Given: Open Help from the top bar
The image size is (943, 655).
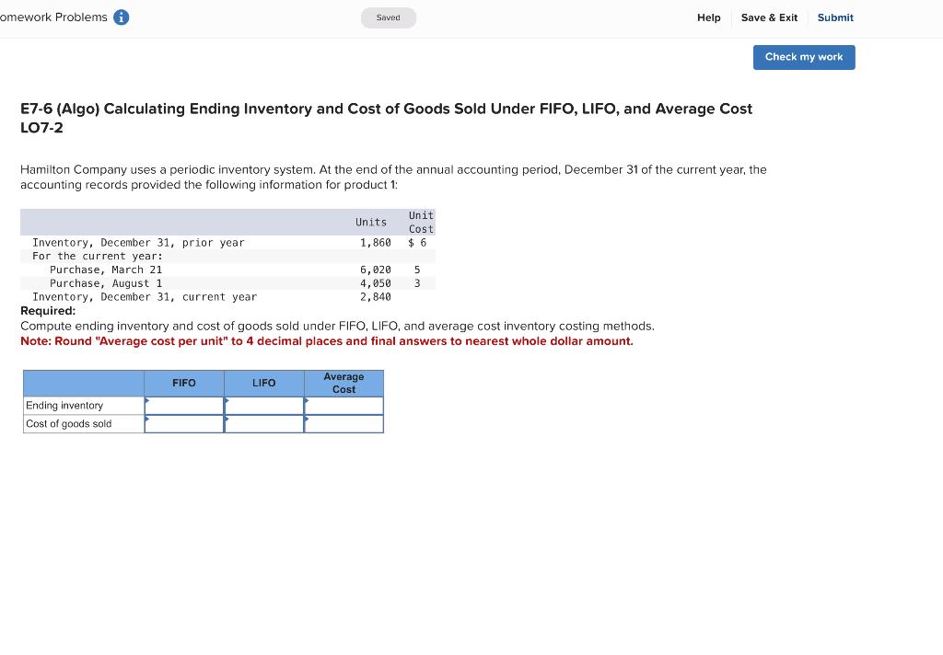Looking at the screenshot, I should click(x=708, y=17).
